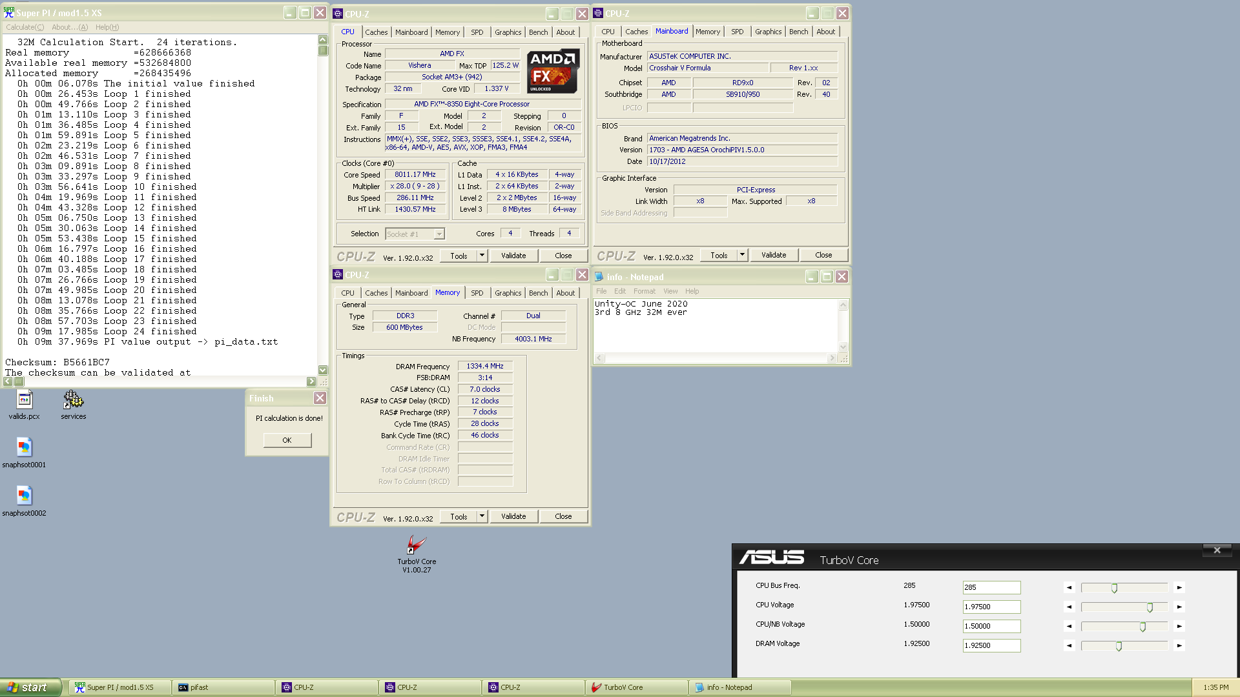Click the AMD FX Unlocked processor logo
1240x697 pixels.
point(553,72)
